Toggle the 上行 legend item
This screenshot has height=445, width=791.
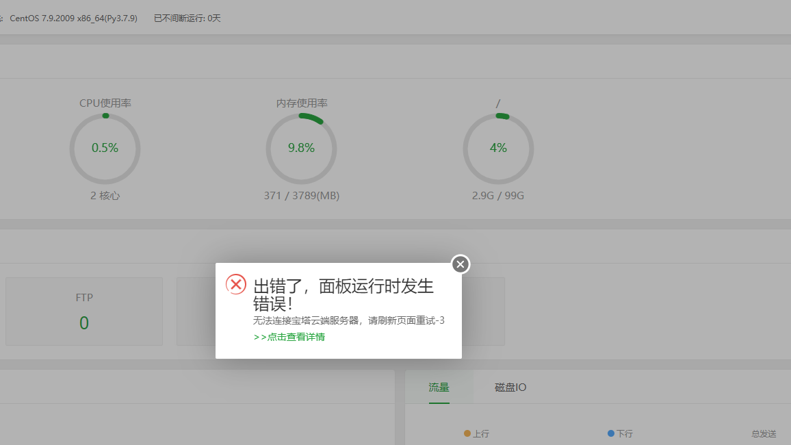pos(476,433)
